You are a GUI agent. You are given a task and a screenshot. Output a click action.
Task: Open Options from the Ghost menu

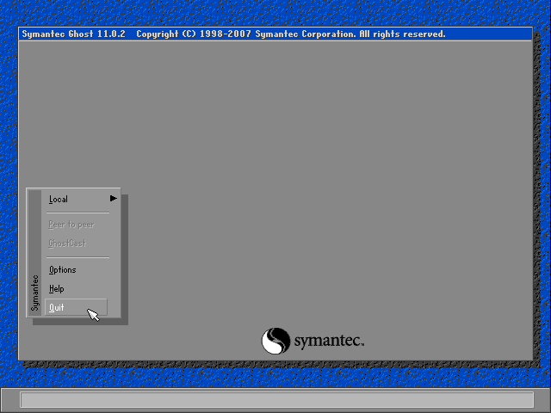[x=63, y=270]
